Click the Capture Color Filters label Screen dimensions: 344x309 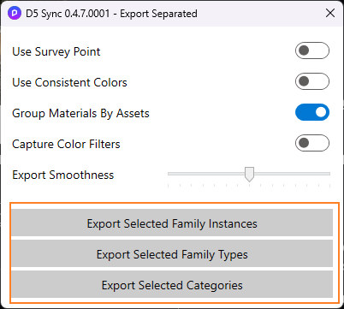point(66,144)
